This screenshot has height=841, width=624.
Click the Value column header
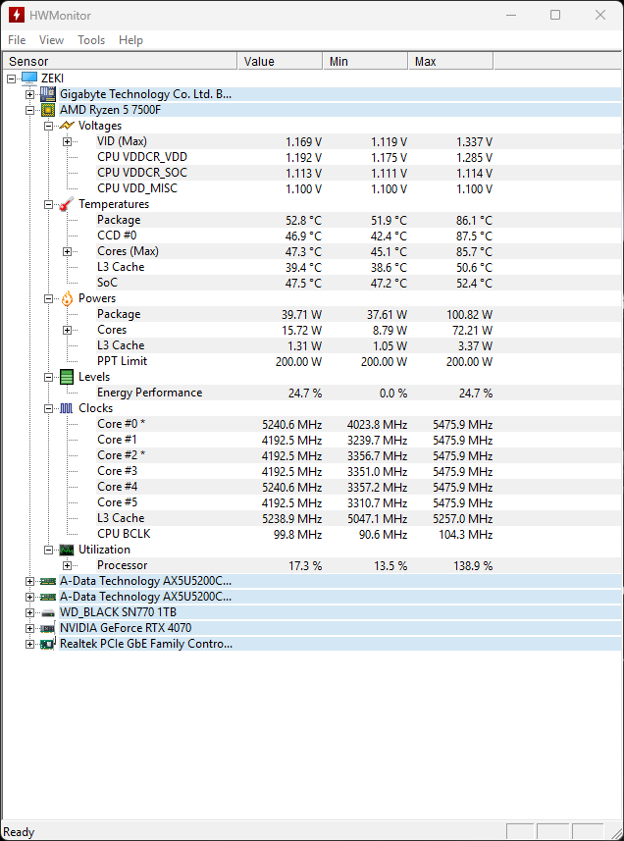pyautogui.click(x=280, y=61)
